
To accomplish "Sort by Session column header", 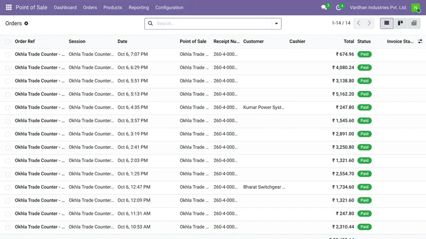I will [77, 42].
